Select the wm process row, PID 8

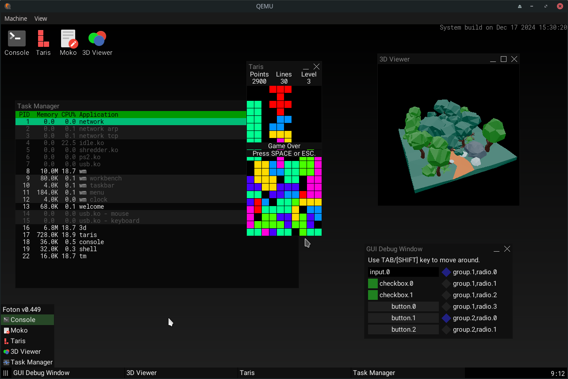click(131, 171)
